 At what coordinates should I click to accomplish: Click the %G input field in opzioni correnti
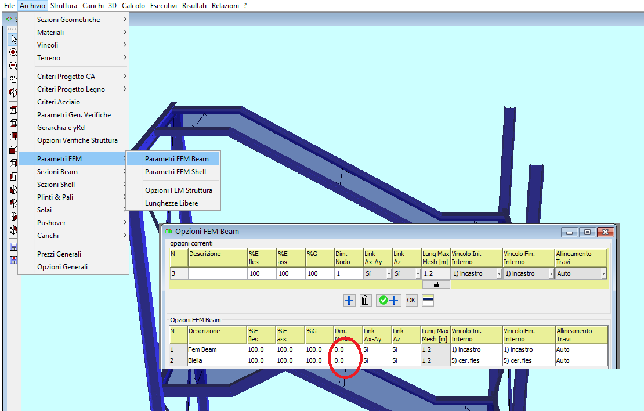pyautogui.click(x=320, y=274)
